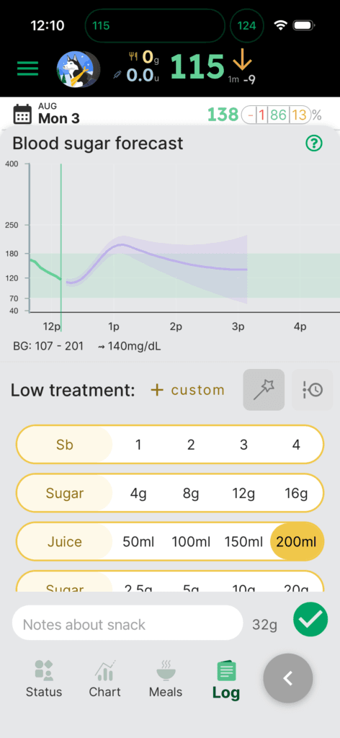Tap the magic wand suggestion button
This screenshot has width=340, height=738.
tap(264, 390)
